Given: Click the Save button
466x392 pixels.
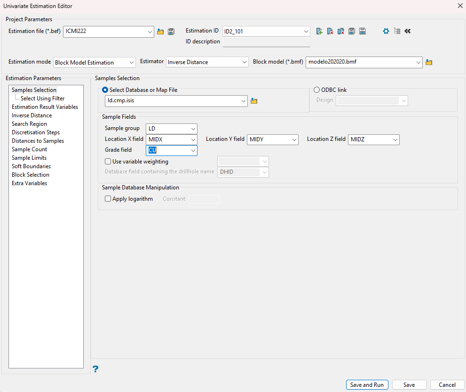Looking at the screenshot, I should click(x=409, y=385).
